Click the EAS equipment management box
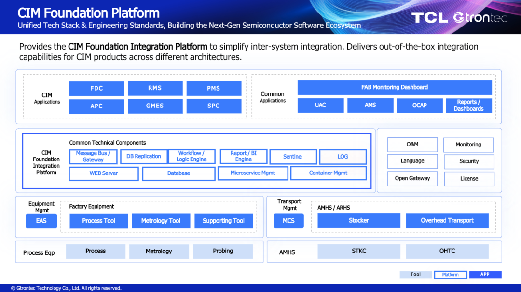Viewport: 521px width, 292px height. pos(41,221)
